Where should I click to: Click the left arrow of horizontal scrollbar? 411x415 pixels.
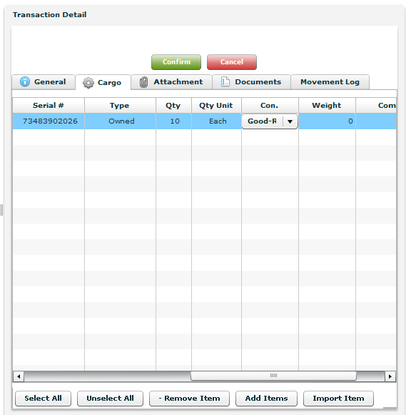tap(19, 376)
